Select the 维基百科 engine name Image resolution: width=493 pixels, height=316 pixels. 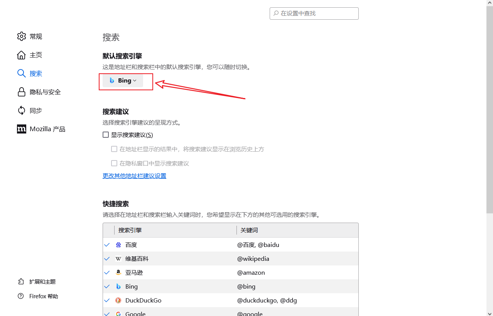click(x=137, y=259)
